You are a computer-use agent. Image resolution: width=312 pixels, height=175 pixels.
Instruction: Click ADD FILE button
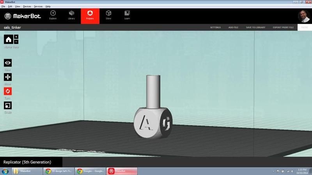[233, 27]
